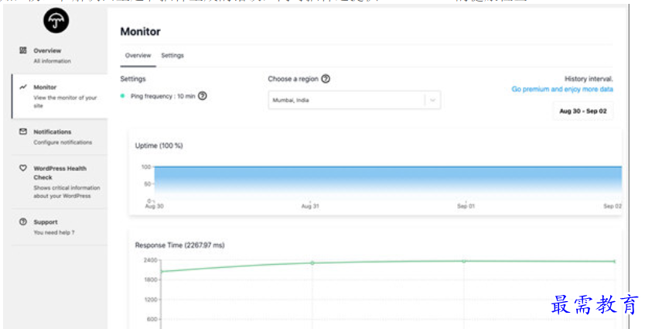
Task: Click All information subtitle
Action: click(x=52, y=61)
